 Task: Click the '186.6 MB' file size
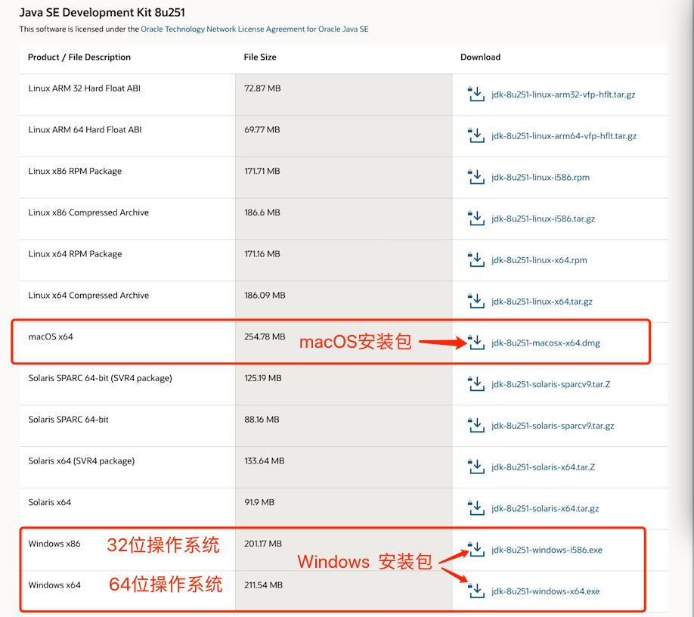262,212
